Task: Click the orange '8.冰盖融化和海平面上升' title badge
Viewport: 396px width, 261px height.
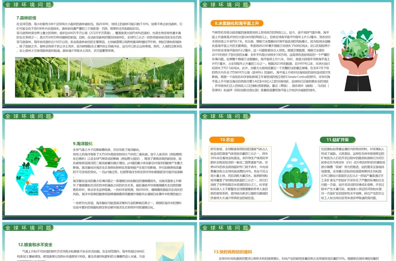Action: 237,23
